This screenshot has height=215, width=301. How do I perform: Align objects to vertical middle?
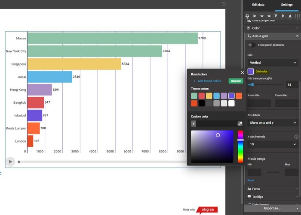(x=283, y=16)
